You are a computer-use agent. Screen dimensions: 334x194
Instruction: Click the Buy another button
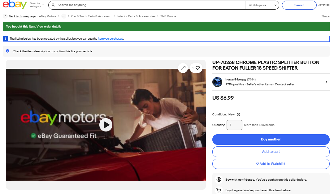click(x=271, y=140)
